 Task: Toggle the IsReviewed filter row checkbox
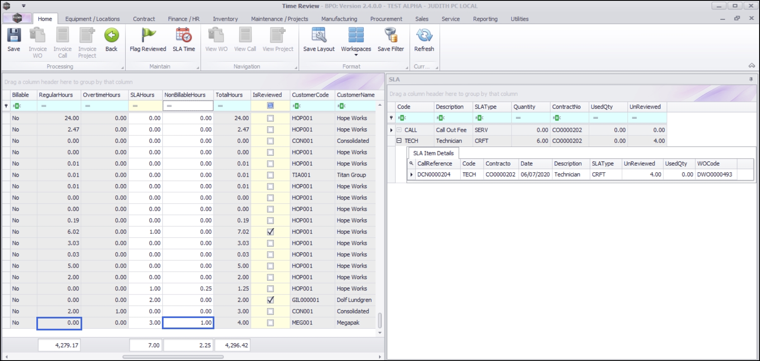click(x=270, y=106)
